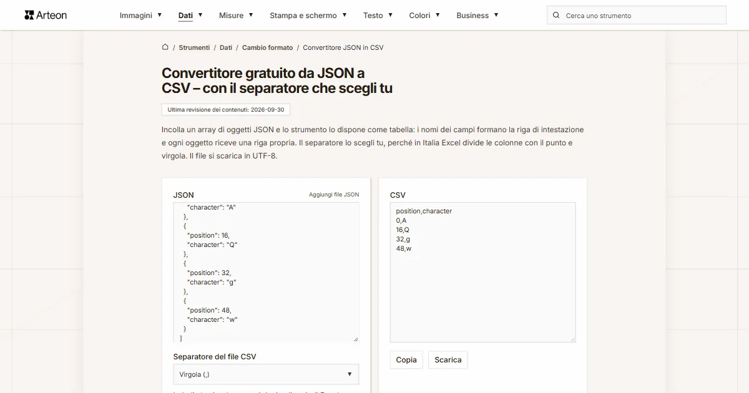Viewport: 749px width, 393px height.
Task: Click the CSV header line position,character
Action: tap(424, 211)
